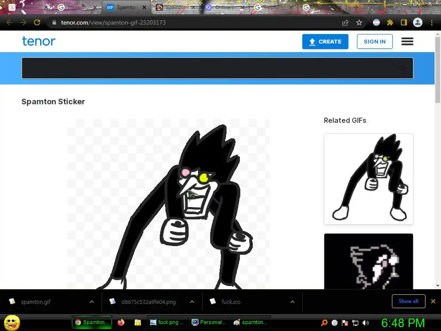Sign in to Tenor
This screenshot has height=331, width=441.
(375, 42)
